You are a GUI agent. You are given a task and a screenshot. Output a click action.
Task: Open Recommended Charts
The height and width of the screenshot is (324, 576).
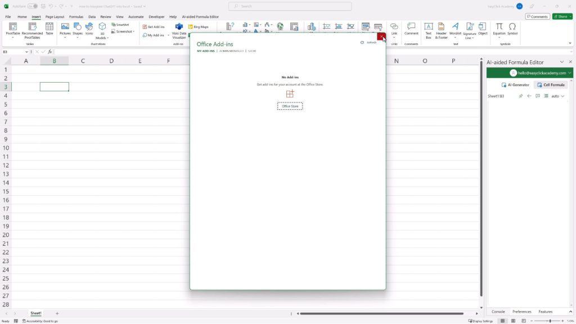[230, 27]
